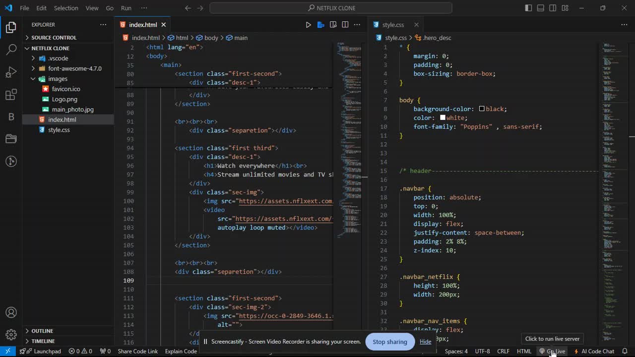Open the Selection menu
This screenshot has height=357, width=635.
[x=65, y=8]
